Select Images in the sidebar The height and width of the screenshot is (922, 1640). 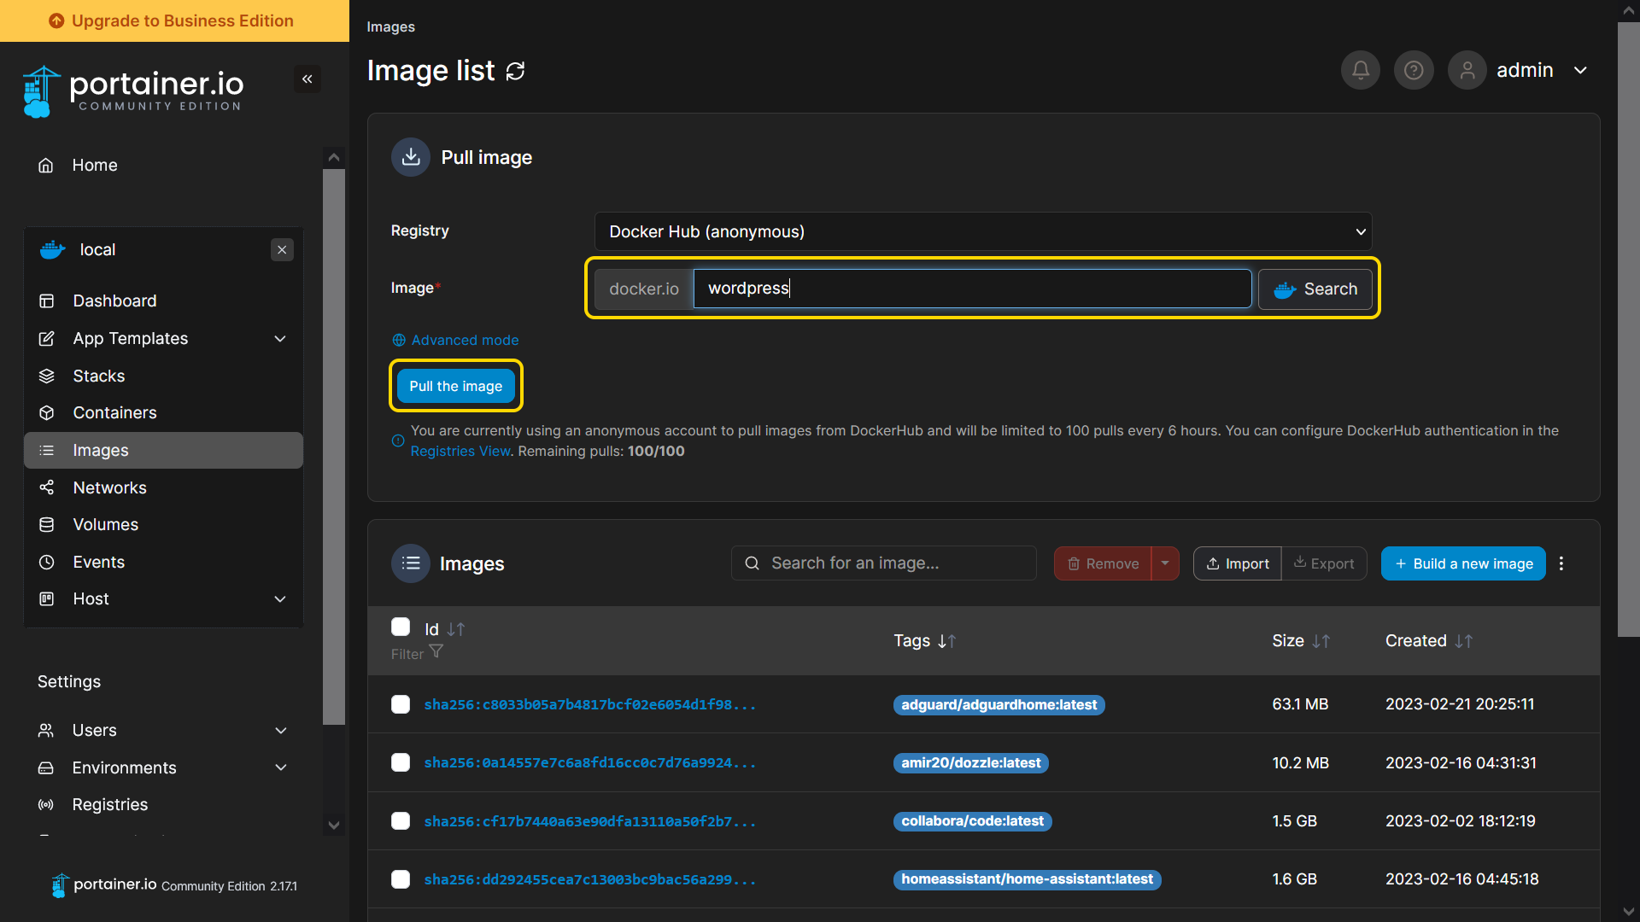pos(163,451)
